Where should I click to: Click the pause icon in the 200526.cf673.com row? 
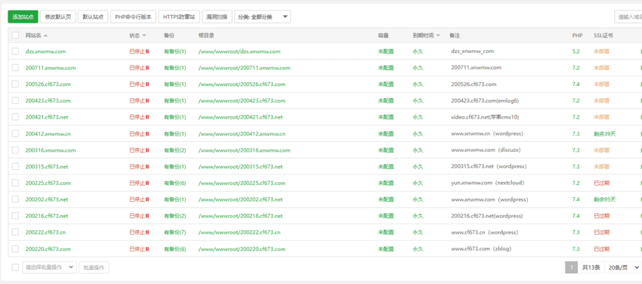(148, 84)
